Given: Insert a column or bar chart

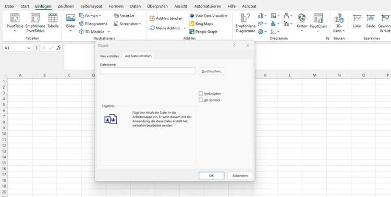Looking at the screenshot, I should point(262,16).
